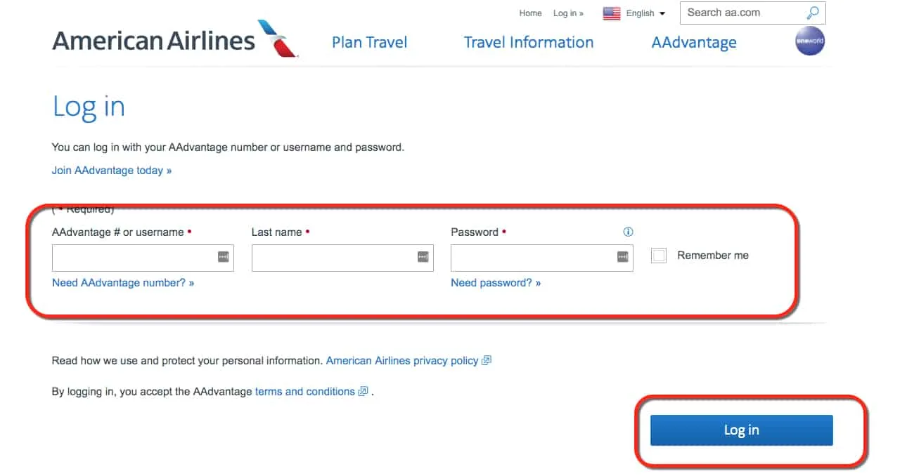Click the search magnifier icon
Image resolution: width=907 pixels, height=476 pixels.
813,13
